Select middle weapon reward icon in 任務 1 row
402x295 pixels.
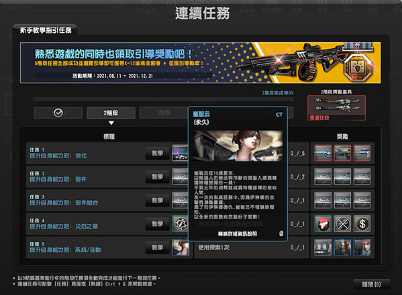(342, 153)
